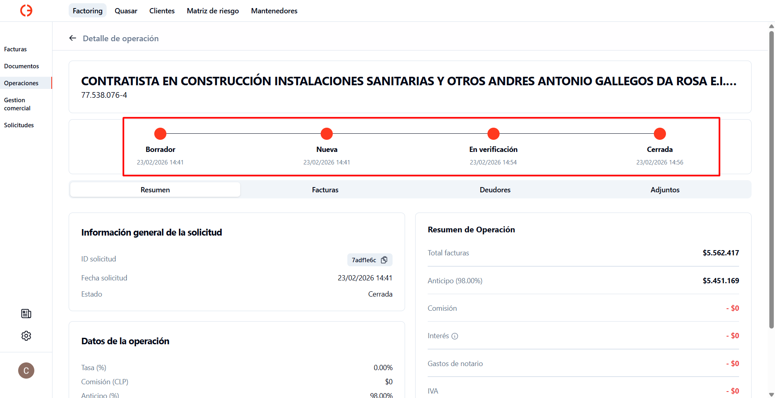Show the Adjuntos tab

[x=665, y=190]
